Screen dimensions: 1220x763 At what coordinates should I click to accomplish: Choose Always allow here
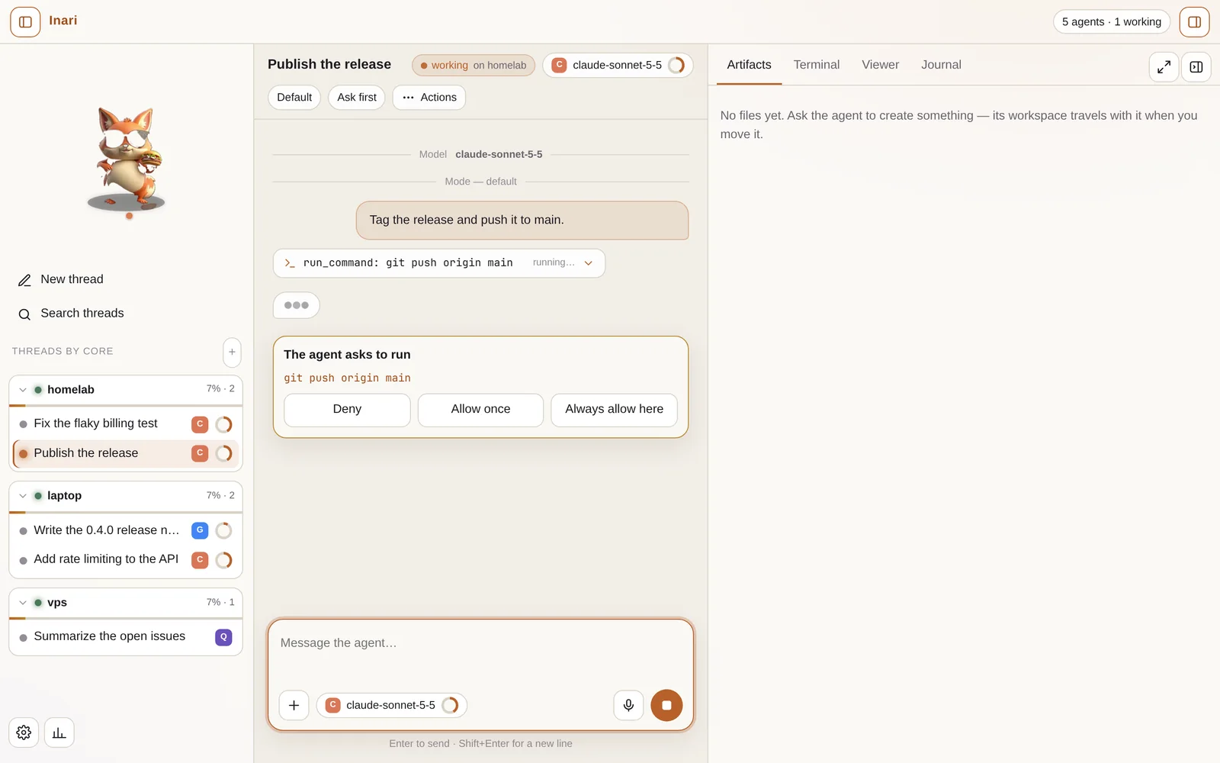click(x=614, y=410)
